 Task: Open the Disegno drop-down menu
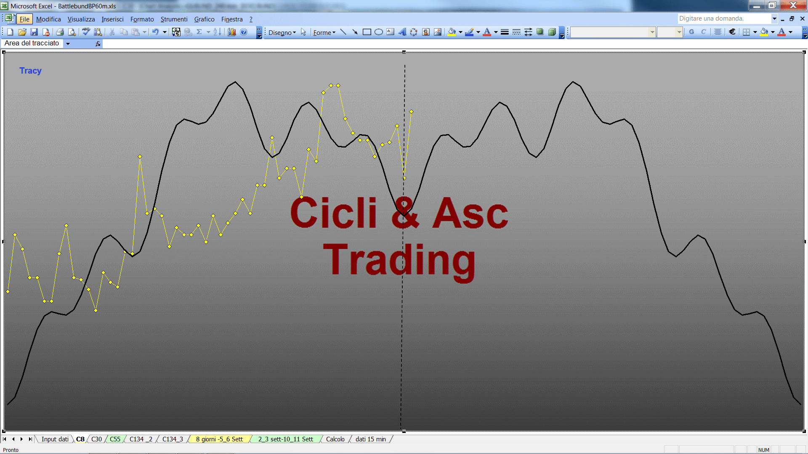pos(282,32)
